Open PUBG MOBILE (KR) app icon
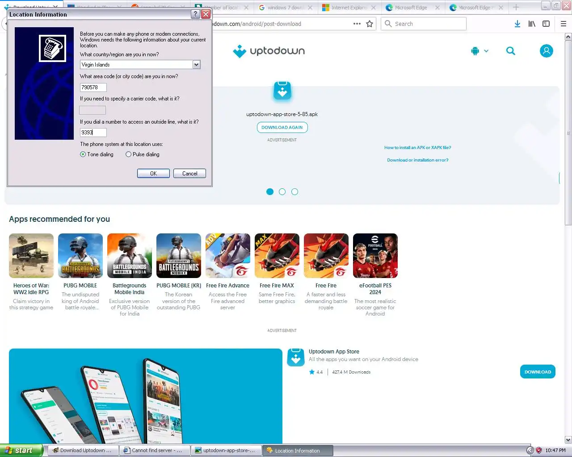 point(179,256)
